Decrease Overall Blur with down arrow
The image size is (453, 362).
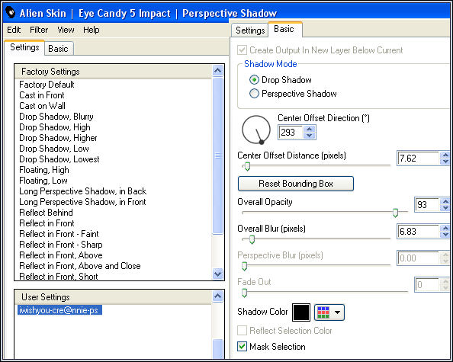[445, 235]
